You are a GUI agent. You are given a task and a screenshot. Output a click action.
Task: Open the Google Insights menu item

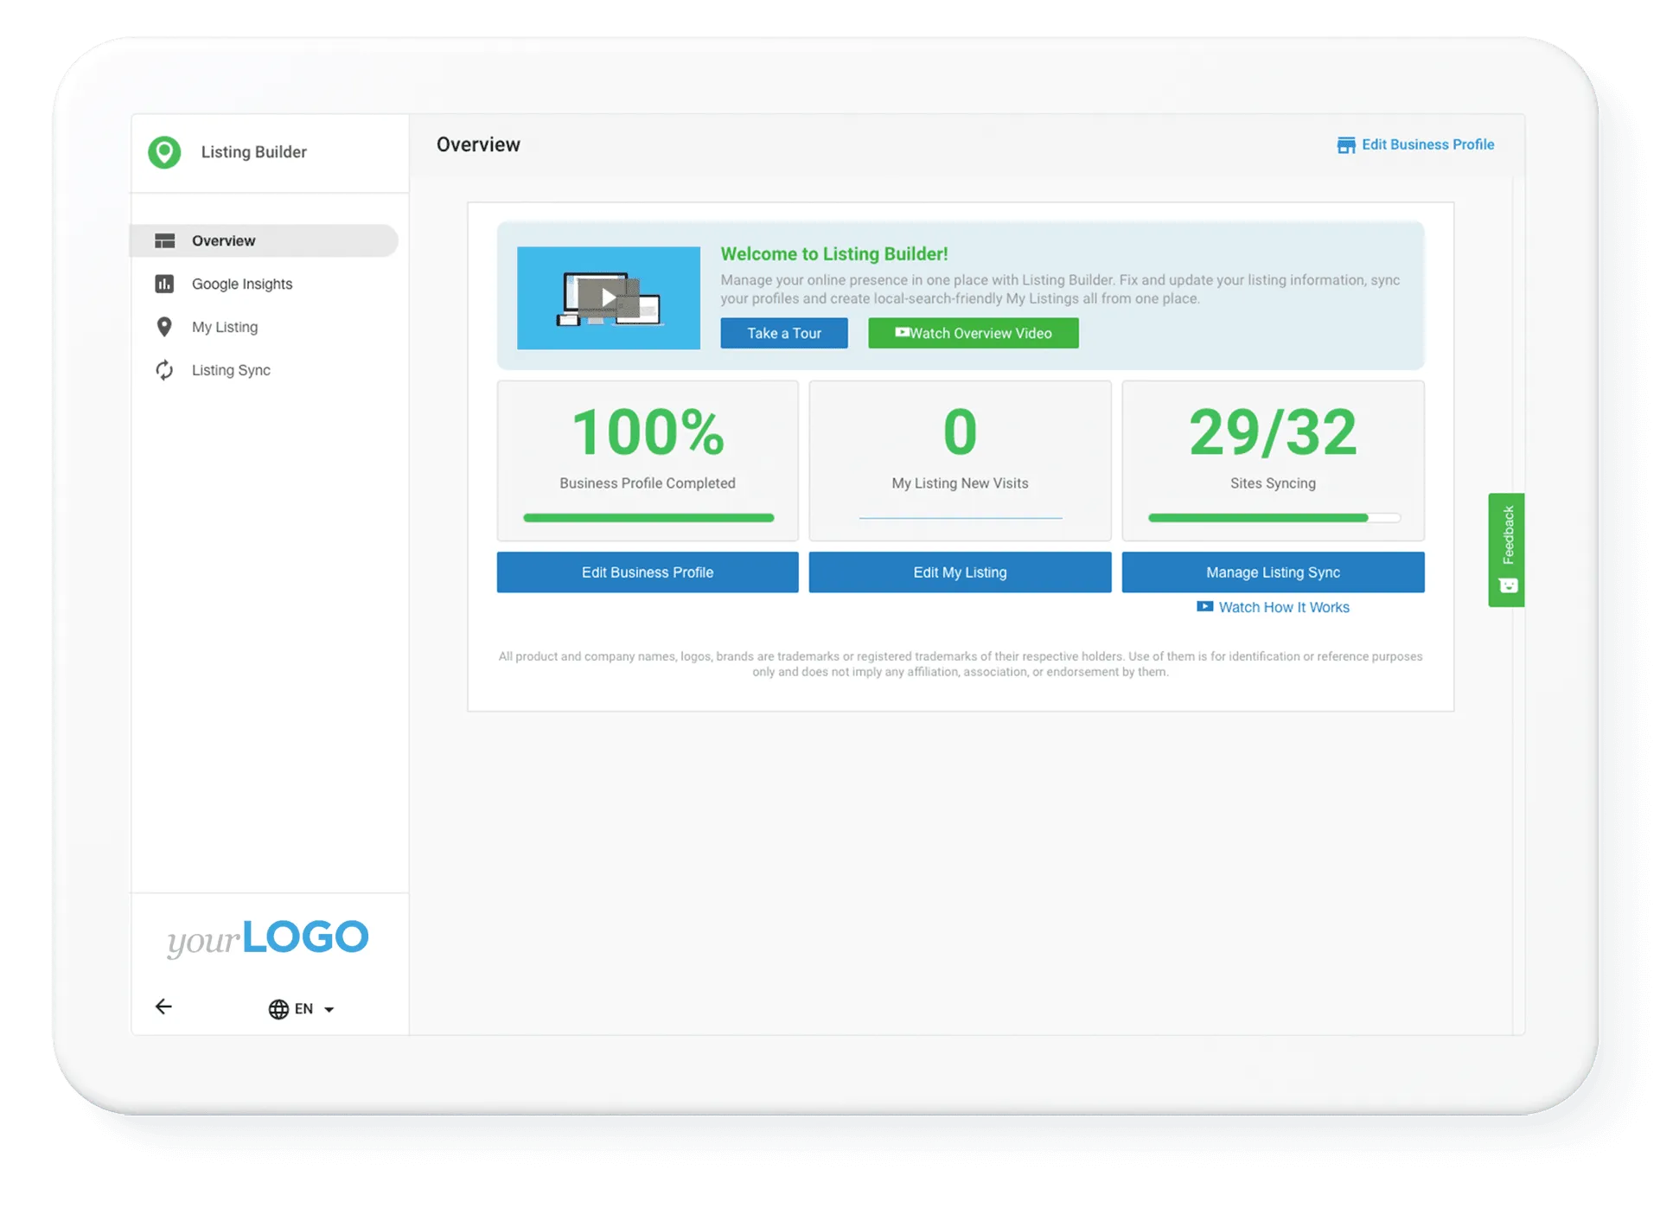242,284
